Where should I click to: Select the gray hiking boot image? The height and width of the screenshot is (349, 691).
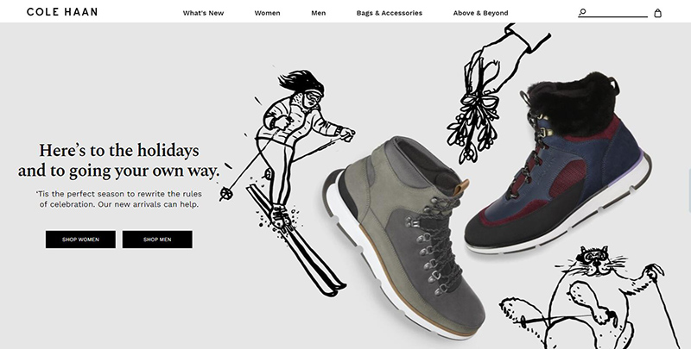(403, 237)
